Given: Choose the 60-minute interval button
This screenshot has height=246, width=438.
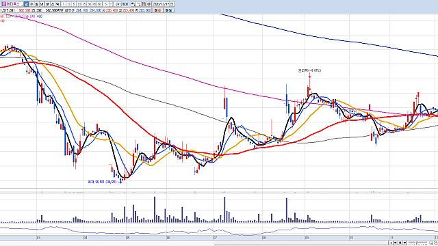Looking at the screenshot, I should [x=99, y=4].
